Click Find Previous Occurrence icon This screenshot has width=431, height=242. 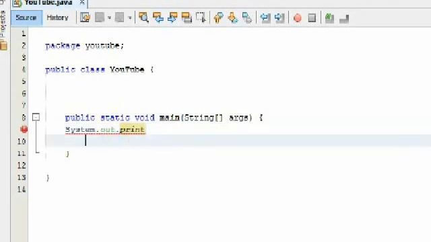pos(158,18)
